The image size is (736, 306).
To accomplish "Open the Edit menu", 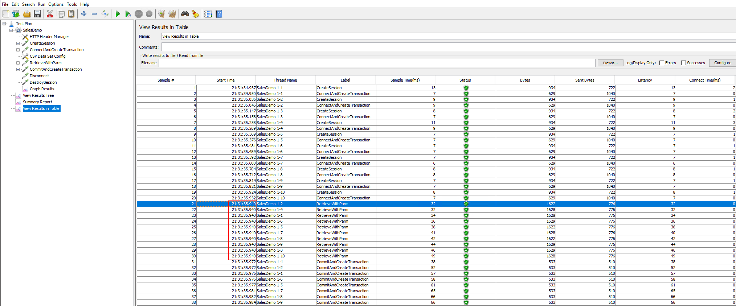I will (x=15, y=4).
